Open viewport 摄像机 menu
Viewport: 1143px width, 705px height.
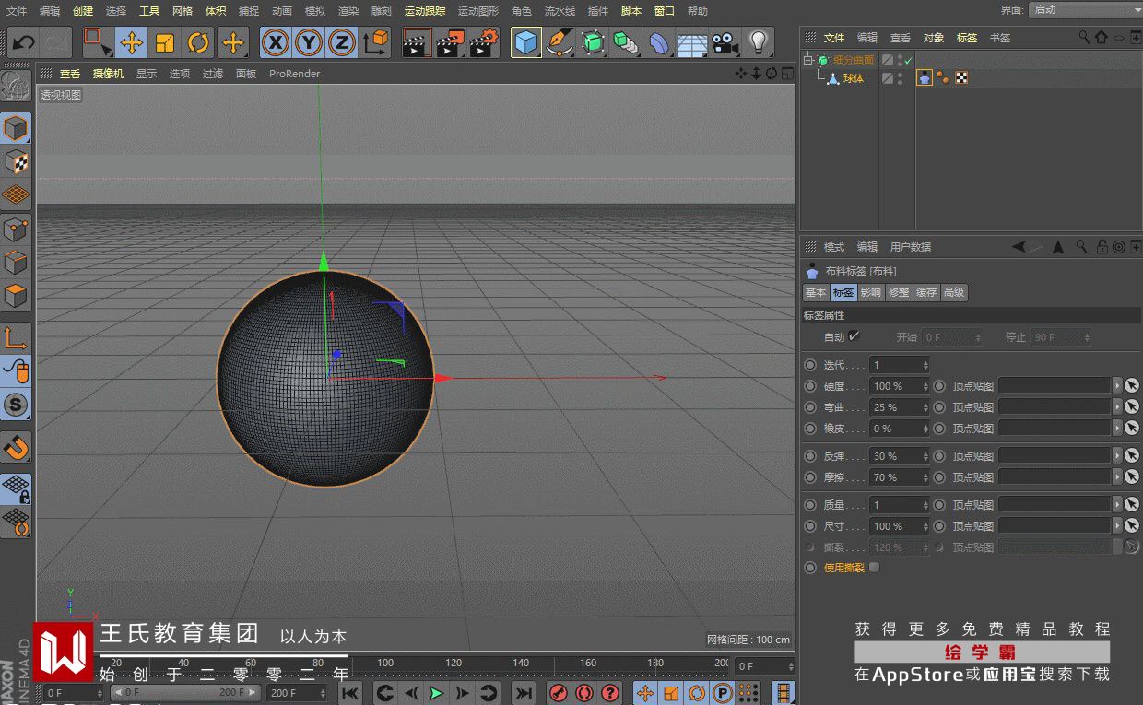[x=108, y=74]
